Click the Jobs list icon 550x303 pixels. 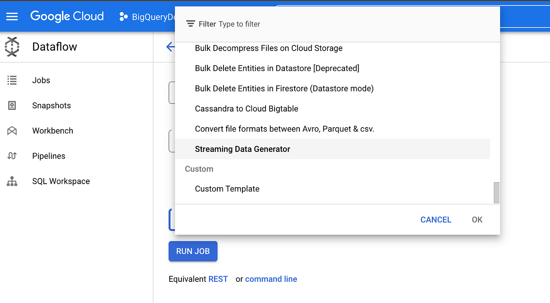12,80
